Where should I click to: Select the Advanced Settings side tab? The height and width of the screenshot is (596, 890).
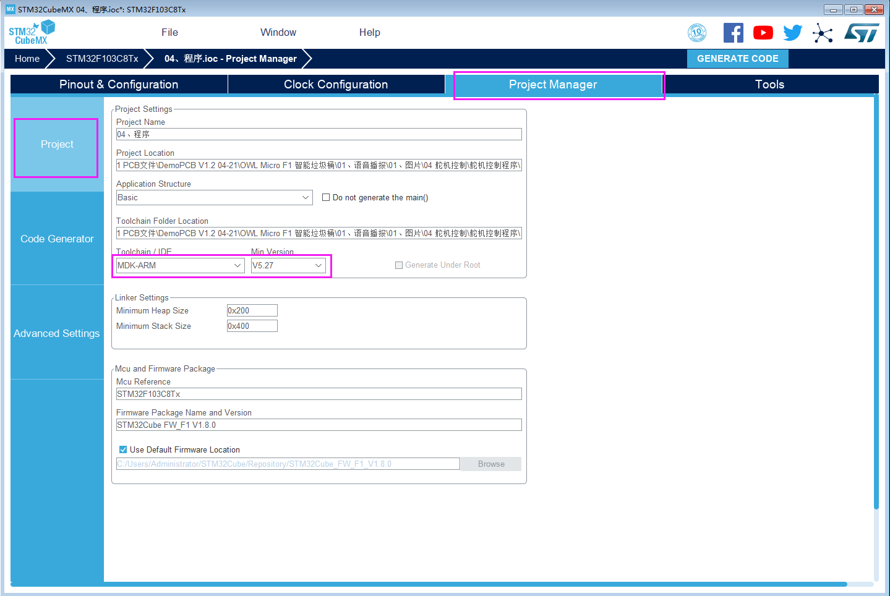[x=57, y=333]
